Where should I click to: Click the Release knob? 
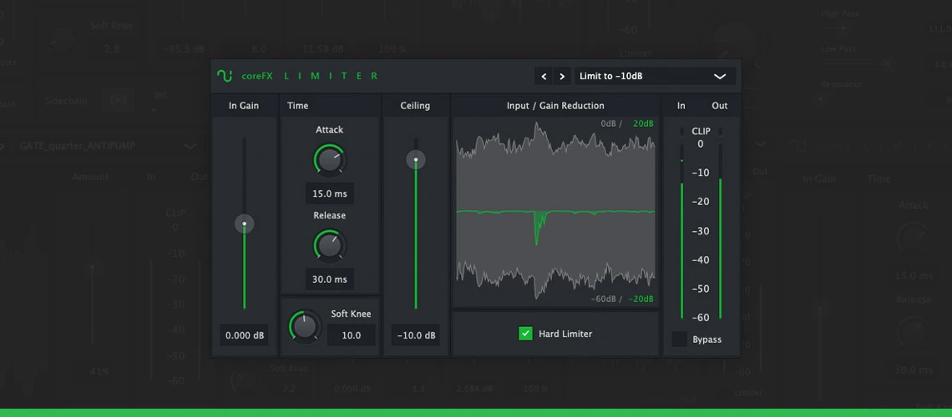tap(329, 245)
